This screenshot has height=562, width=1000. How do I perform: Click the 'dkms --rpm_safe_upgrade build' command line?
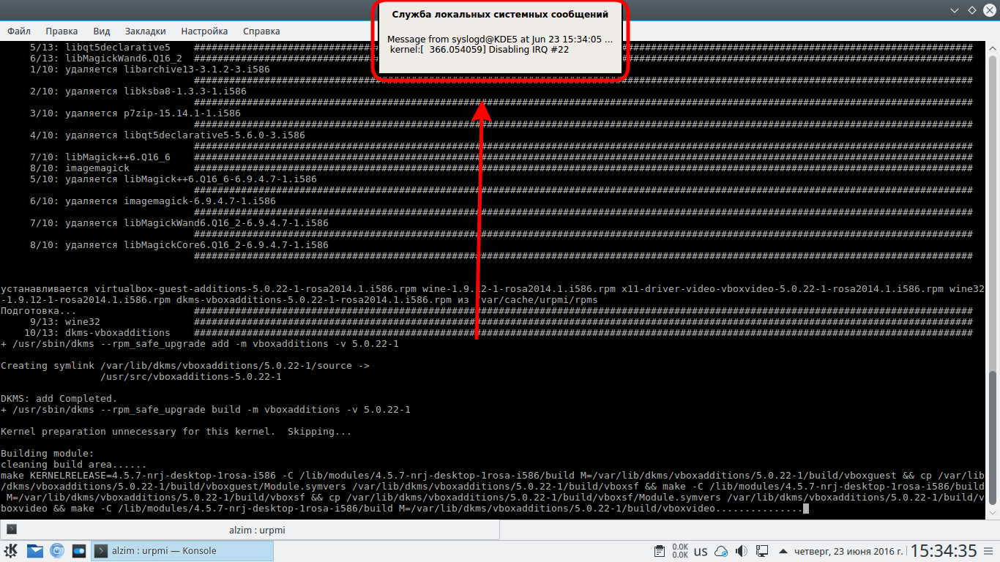coord(206,410)
